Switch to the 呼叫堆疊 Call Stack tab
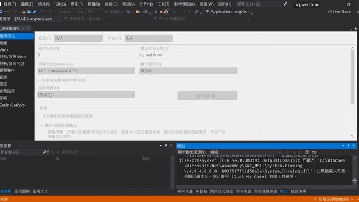The image size is (359, 202). click(x=185, y=191)
